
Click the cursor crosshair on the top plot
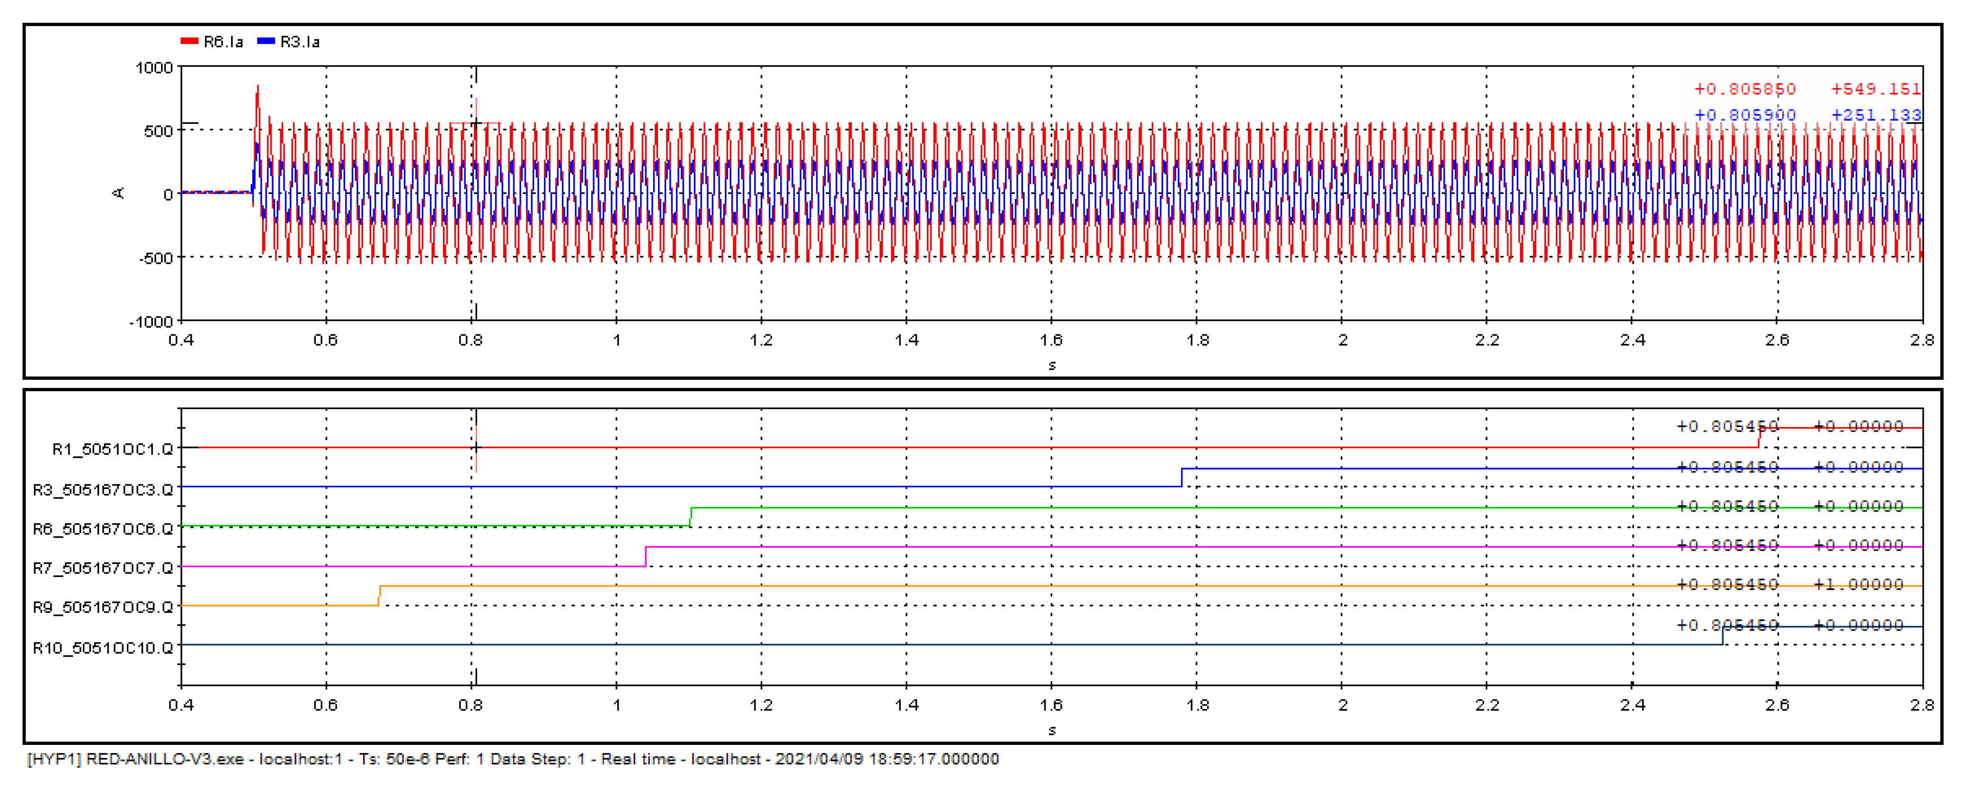476,123
